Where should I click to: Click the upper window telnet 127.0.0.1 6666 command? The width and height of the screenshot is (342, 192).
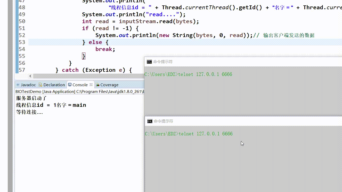[205, 74]
